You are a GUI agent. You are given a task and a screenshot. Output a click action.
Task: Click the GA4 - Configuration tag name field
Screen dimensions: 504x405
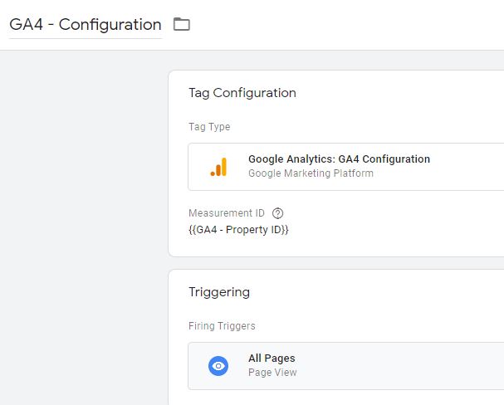pos(85,25)
